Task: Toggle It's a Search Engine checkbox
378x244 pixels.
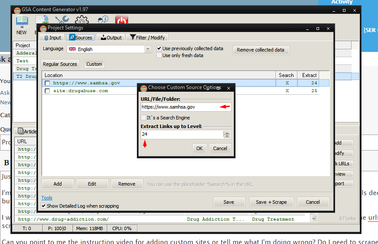Action: click(x=143, y=118)
